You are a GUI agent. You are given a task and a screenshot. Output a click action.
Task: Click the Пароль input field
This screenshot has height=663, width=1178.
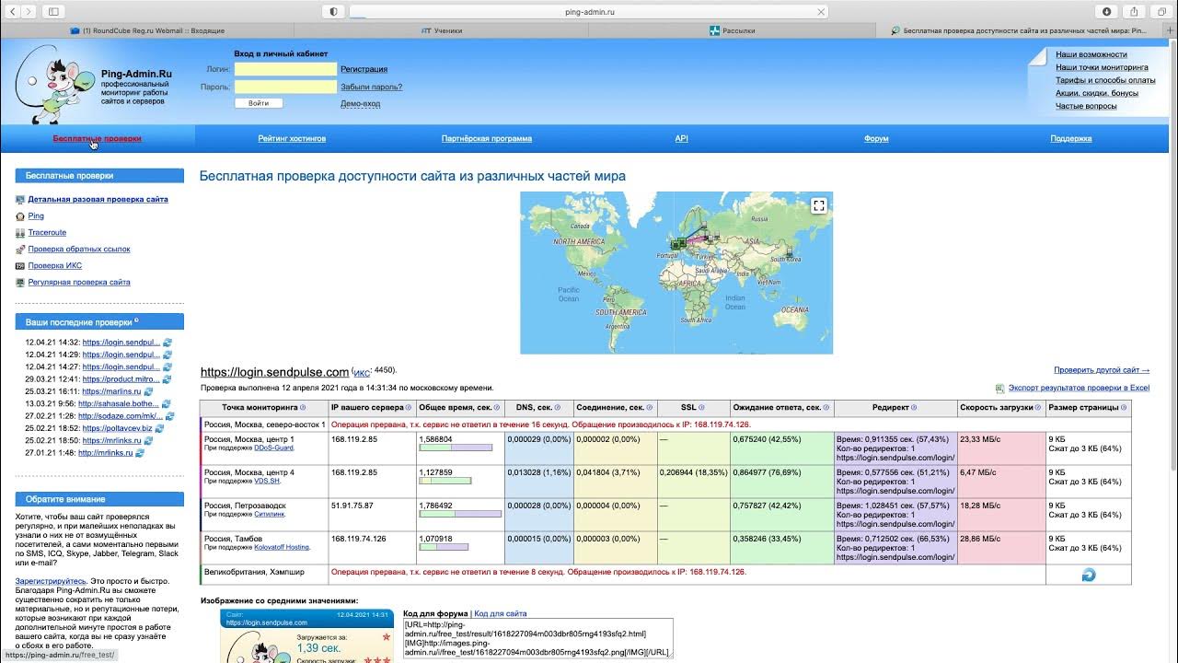point(285,87)
